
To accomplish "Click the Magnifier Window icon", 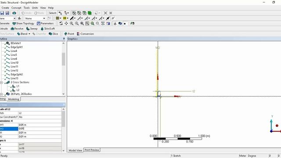I will tap(97, 23).
